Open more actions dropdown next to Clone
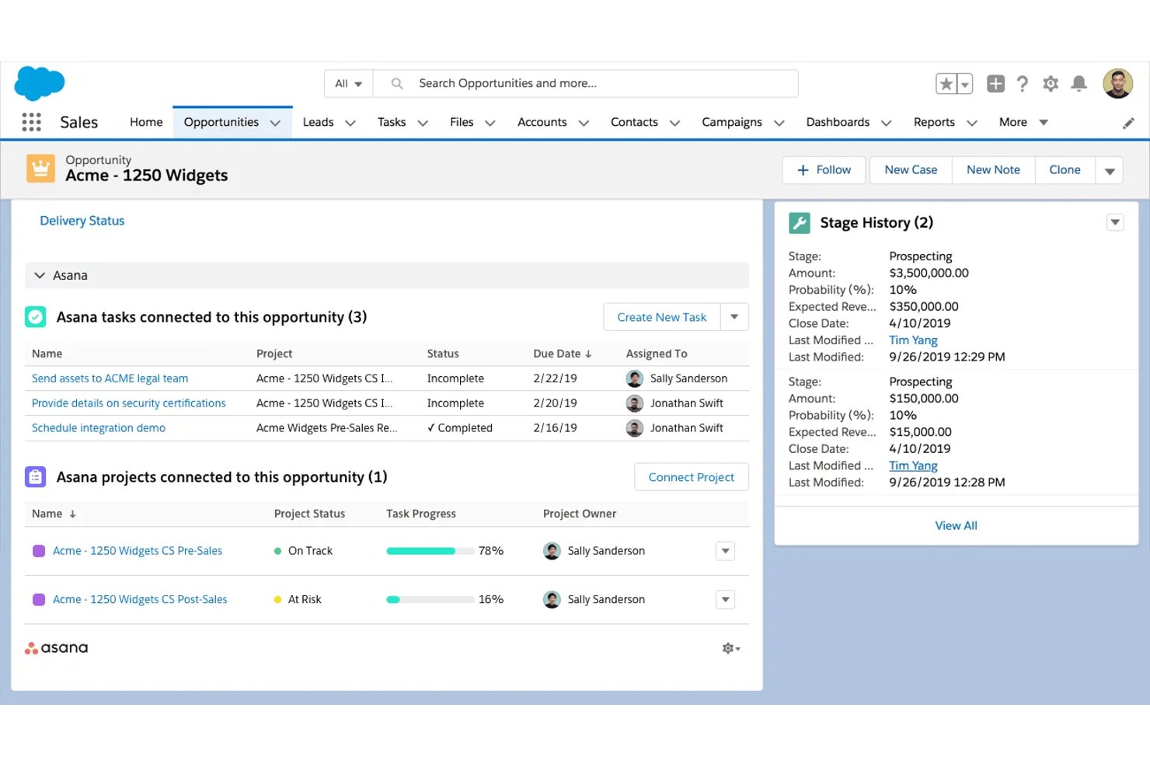 coord(1110,170)
